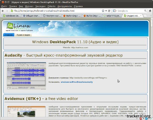Viewport: 153px width, 120px height.
Task: Open the audacity.sourceforge.net homepage link
Action: coord(88,78)
